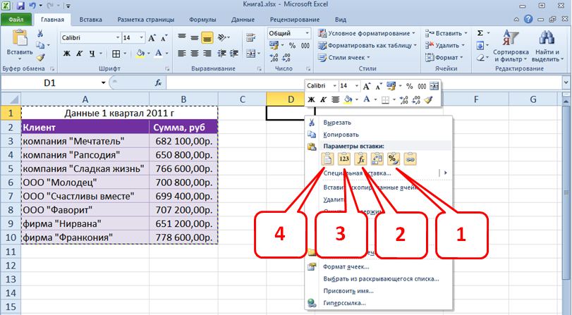Click Условное форматирование button
This screenshot has height=315, width=572.
pyautogui.click(x=365, y=33)
